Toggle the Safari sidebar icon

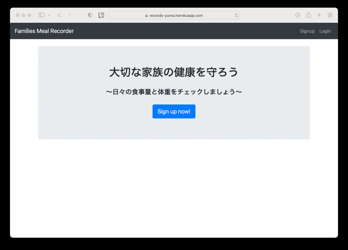[x=41, y=15]
